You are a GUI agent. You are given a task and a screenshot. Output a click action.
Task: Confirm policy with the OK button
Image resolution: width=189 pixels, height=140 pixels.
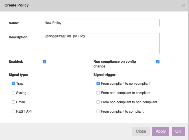pos(178,131)
